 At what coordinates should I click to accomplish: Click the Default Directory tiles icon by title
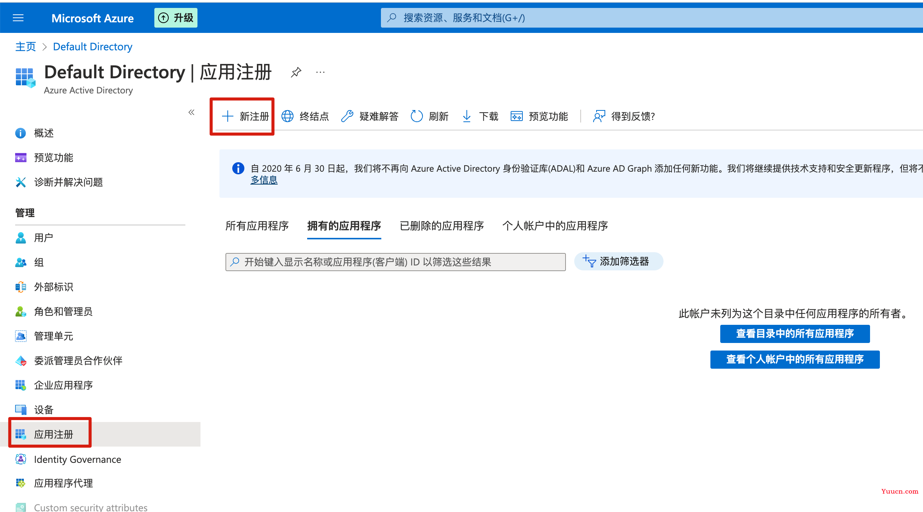point(25,78)
